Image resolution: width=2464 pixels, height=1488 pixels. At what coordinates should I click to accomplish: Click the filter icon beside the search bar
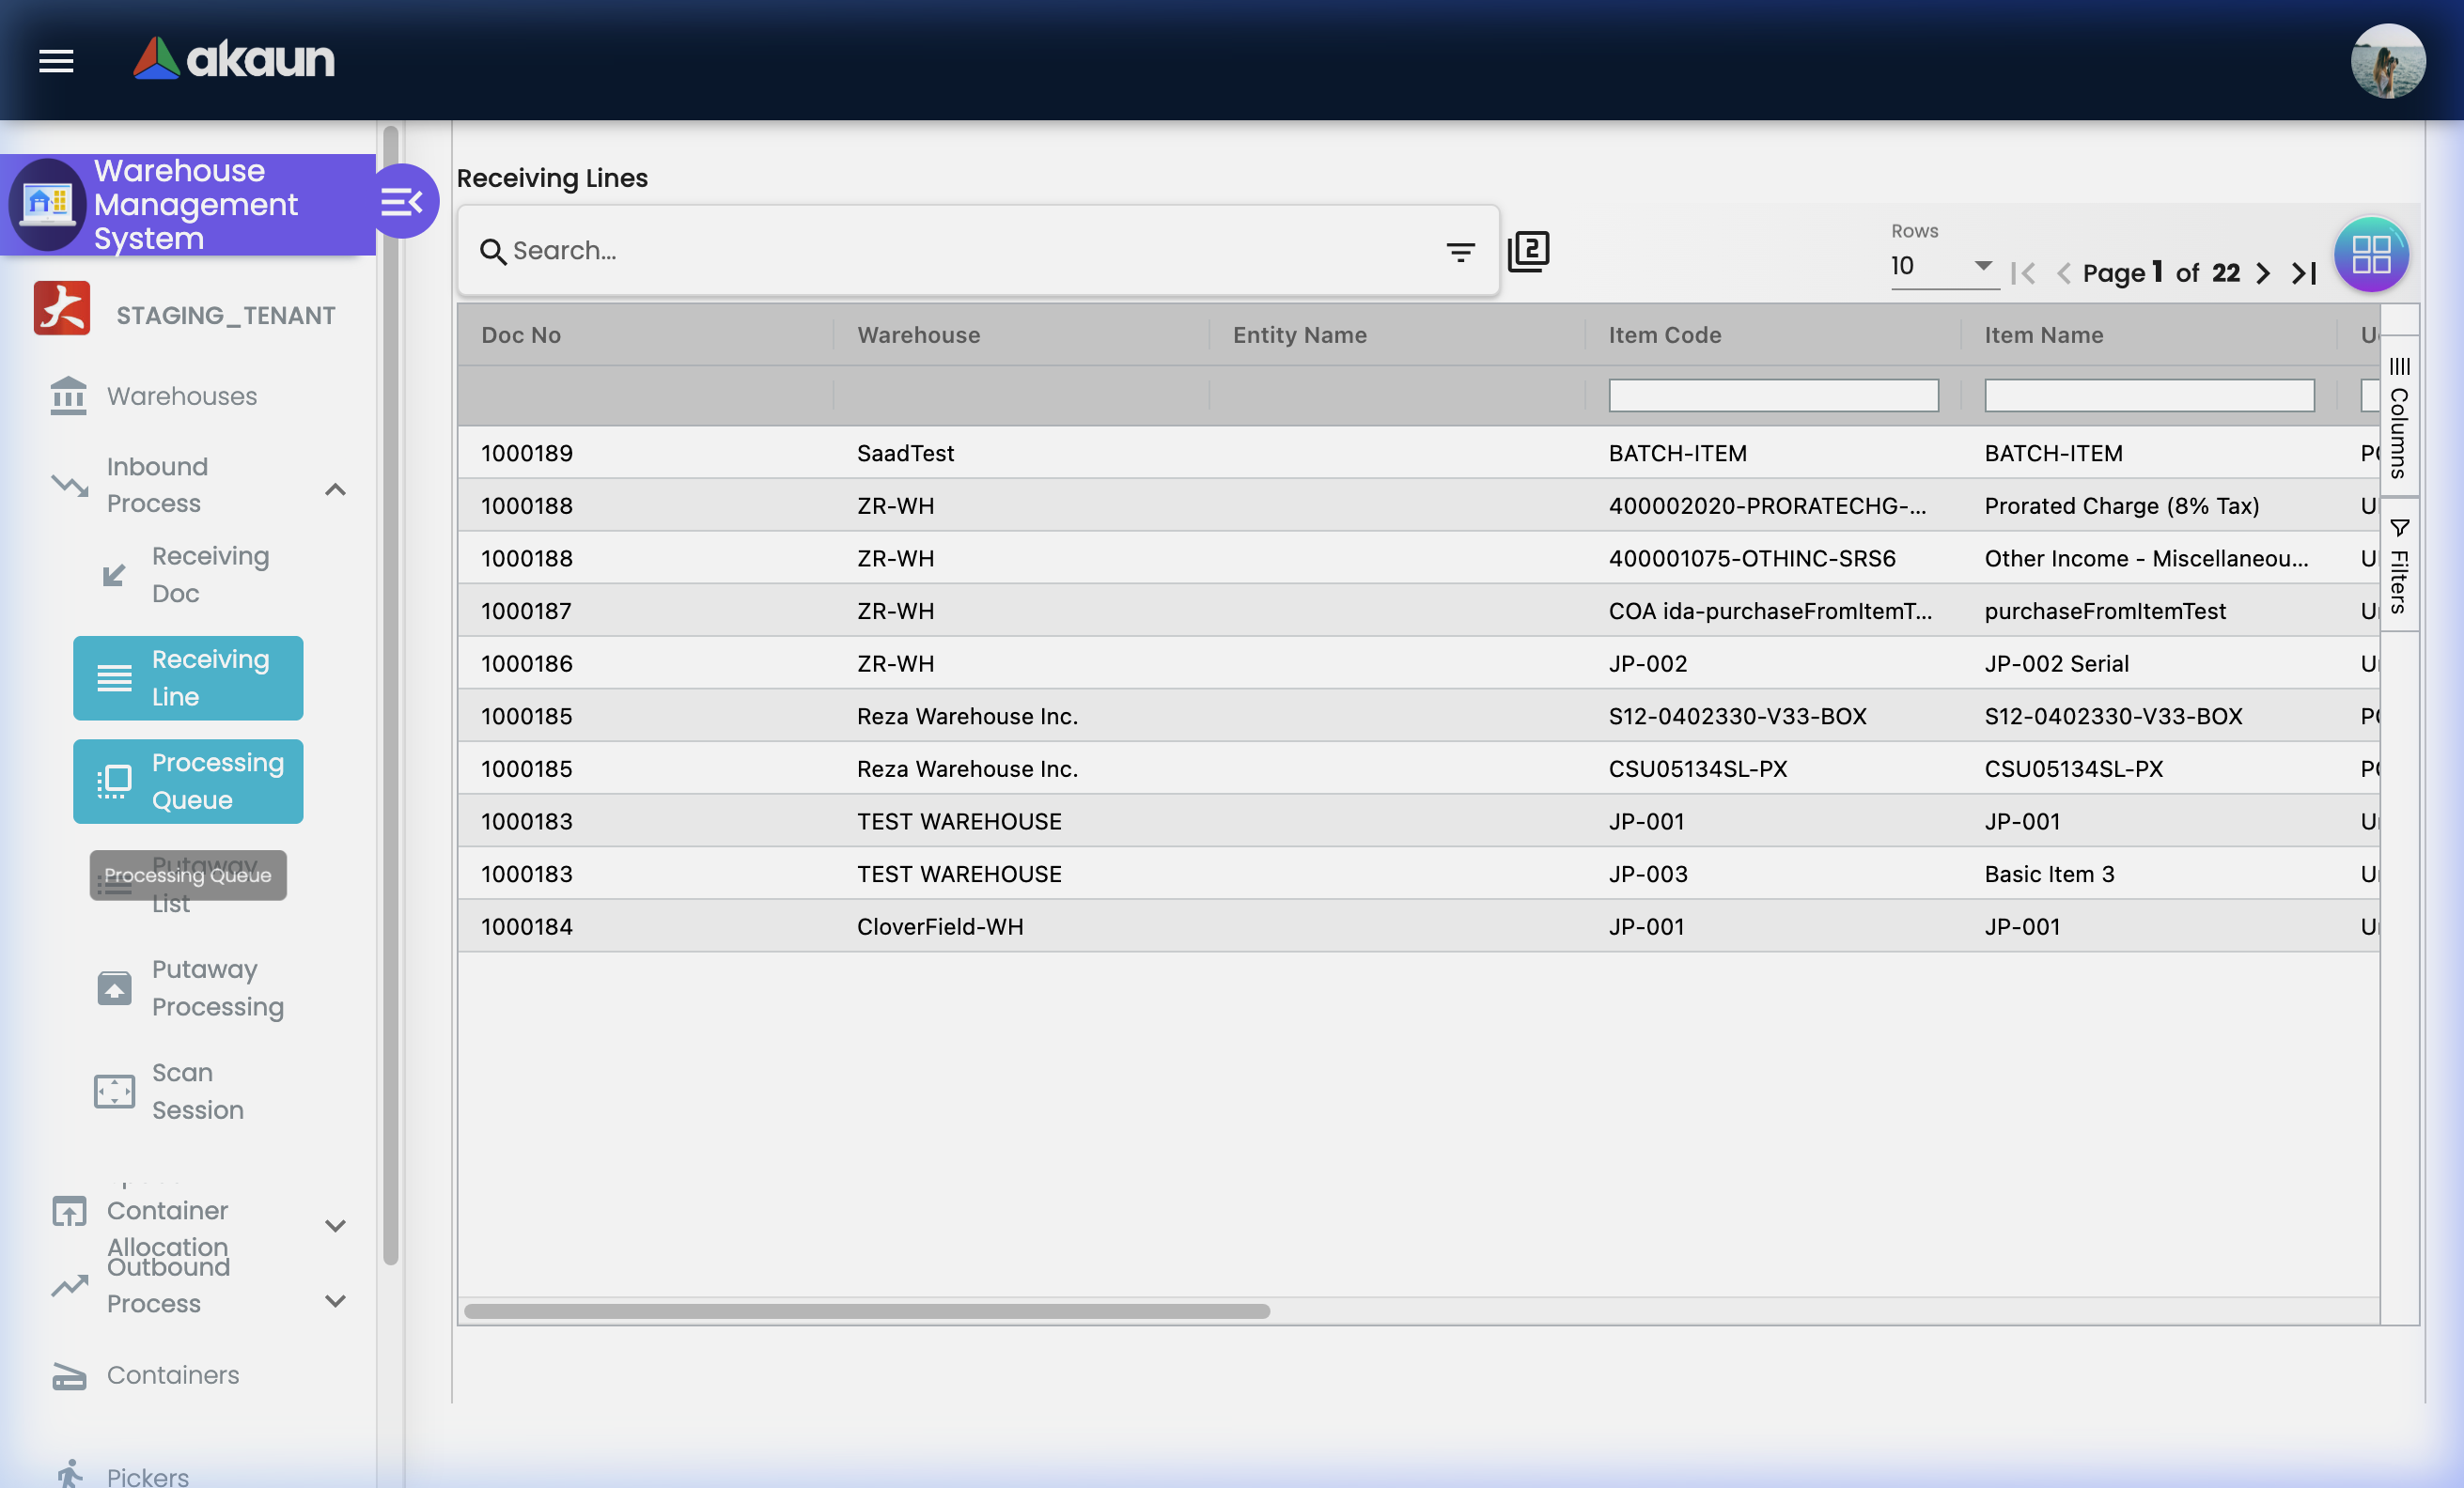(x=1460, y=251)
